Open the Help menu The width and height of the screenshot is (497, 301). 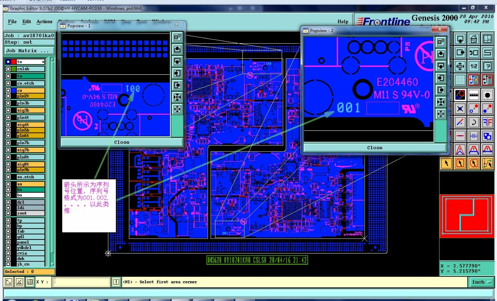coord(343,21)
